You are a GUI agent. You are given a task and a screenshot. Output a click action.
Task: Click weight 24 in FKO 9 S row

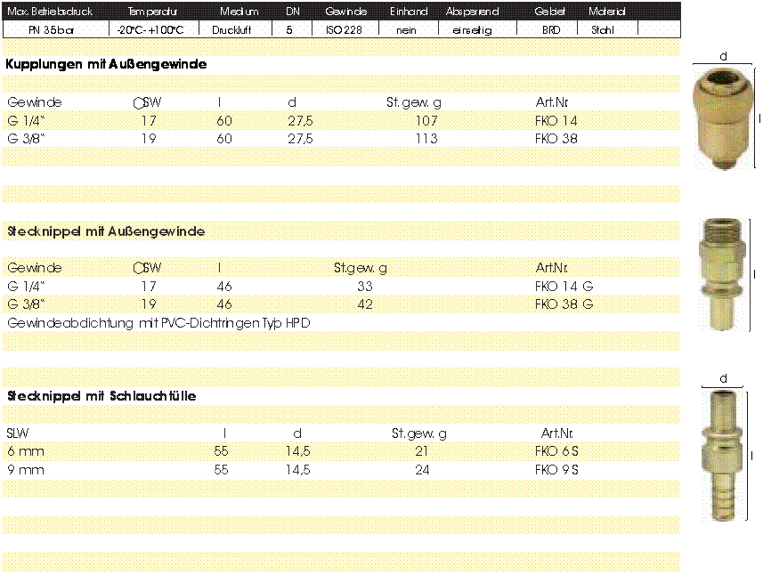pyautogui.click(x=422, y=469)
